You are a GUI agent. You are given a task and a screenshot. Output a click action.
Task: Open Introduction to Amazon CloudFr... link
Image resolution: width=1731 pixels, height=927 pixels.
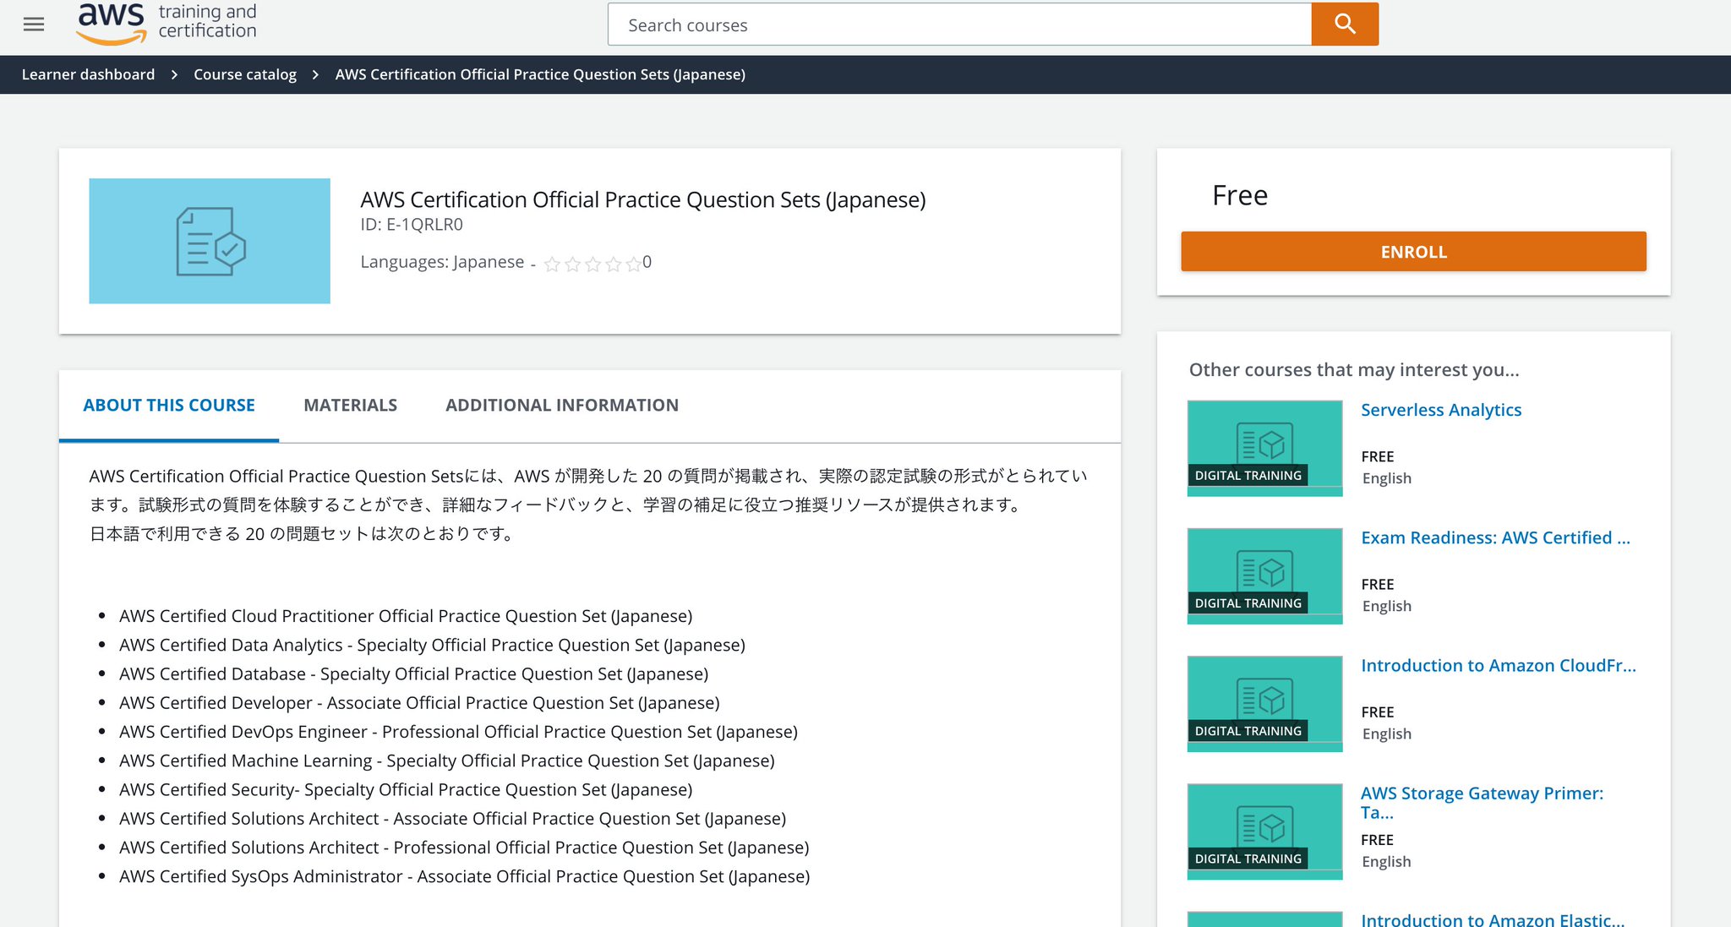pos(1498,665)
